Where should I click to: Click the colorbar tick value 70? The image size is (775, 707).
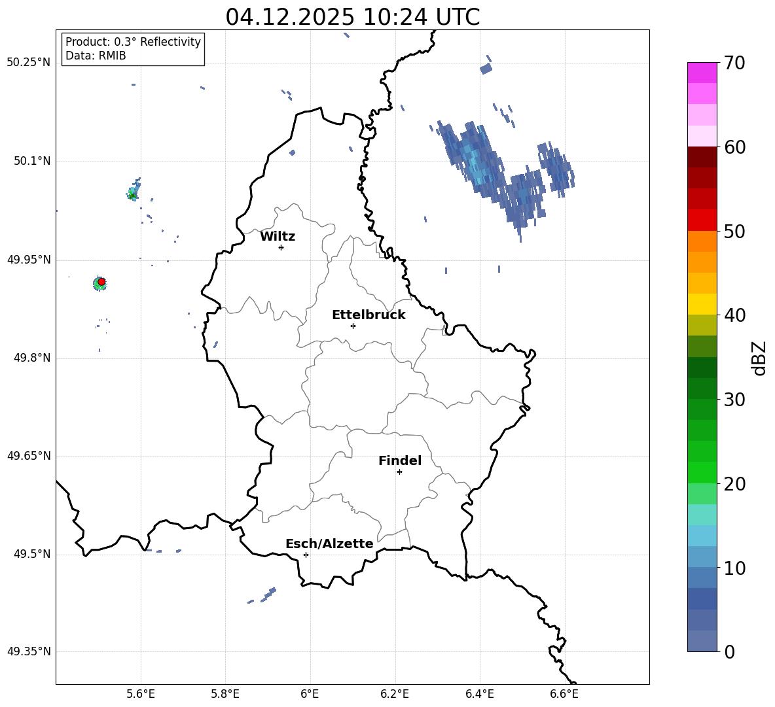pos(734,63)
